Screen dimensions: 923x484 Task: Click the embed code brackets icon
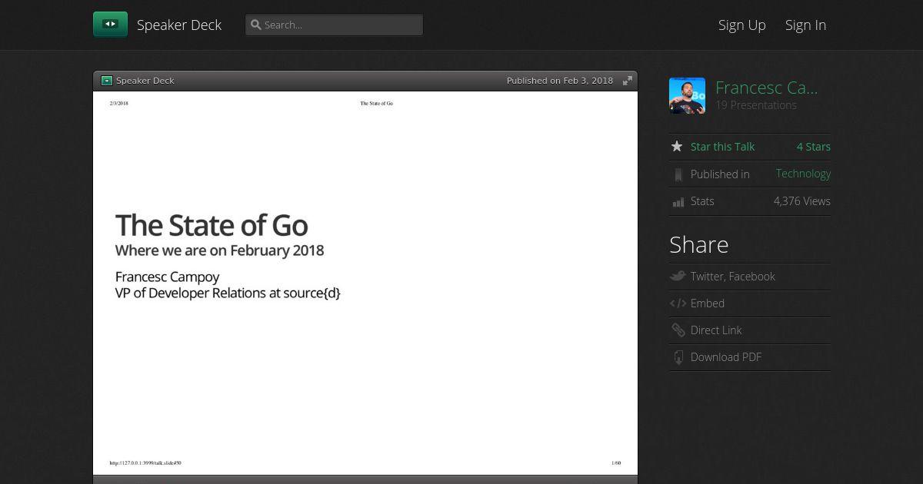pyautogui.click(x=678, y=303)
